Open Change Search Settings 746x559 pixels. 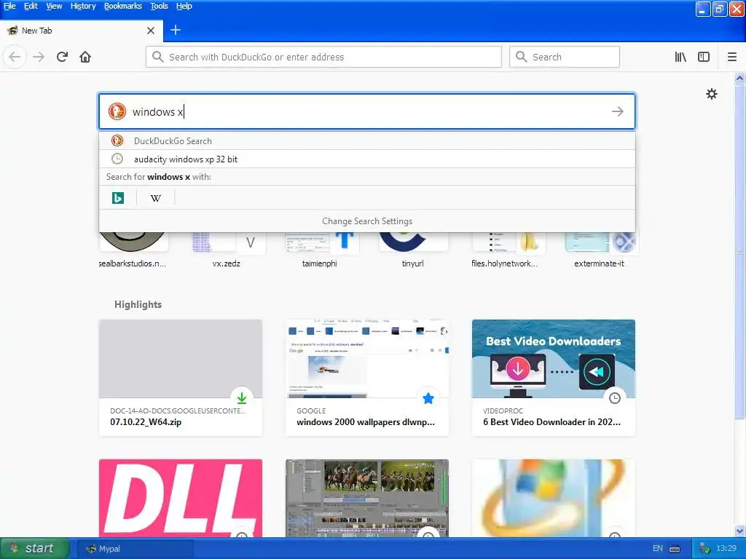click(367, 221)
